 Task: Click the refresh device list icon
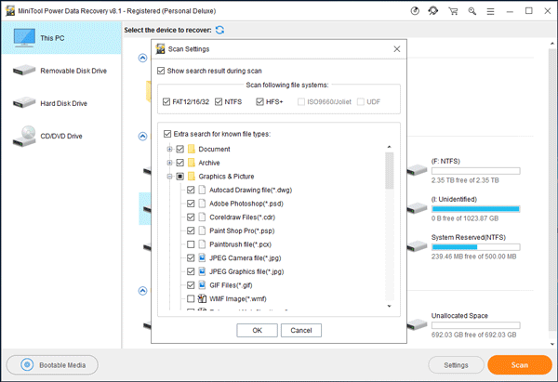pos(219,30)
